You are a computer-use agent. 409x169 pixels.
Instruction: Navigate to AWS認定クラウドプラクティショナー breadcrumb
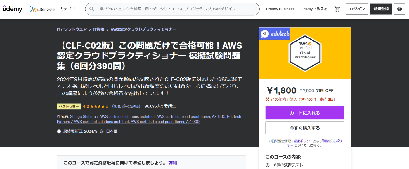click(143, 29)
